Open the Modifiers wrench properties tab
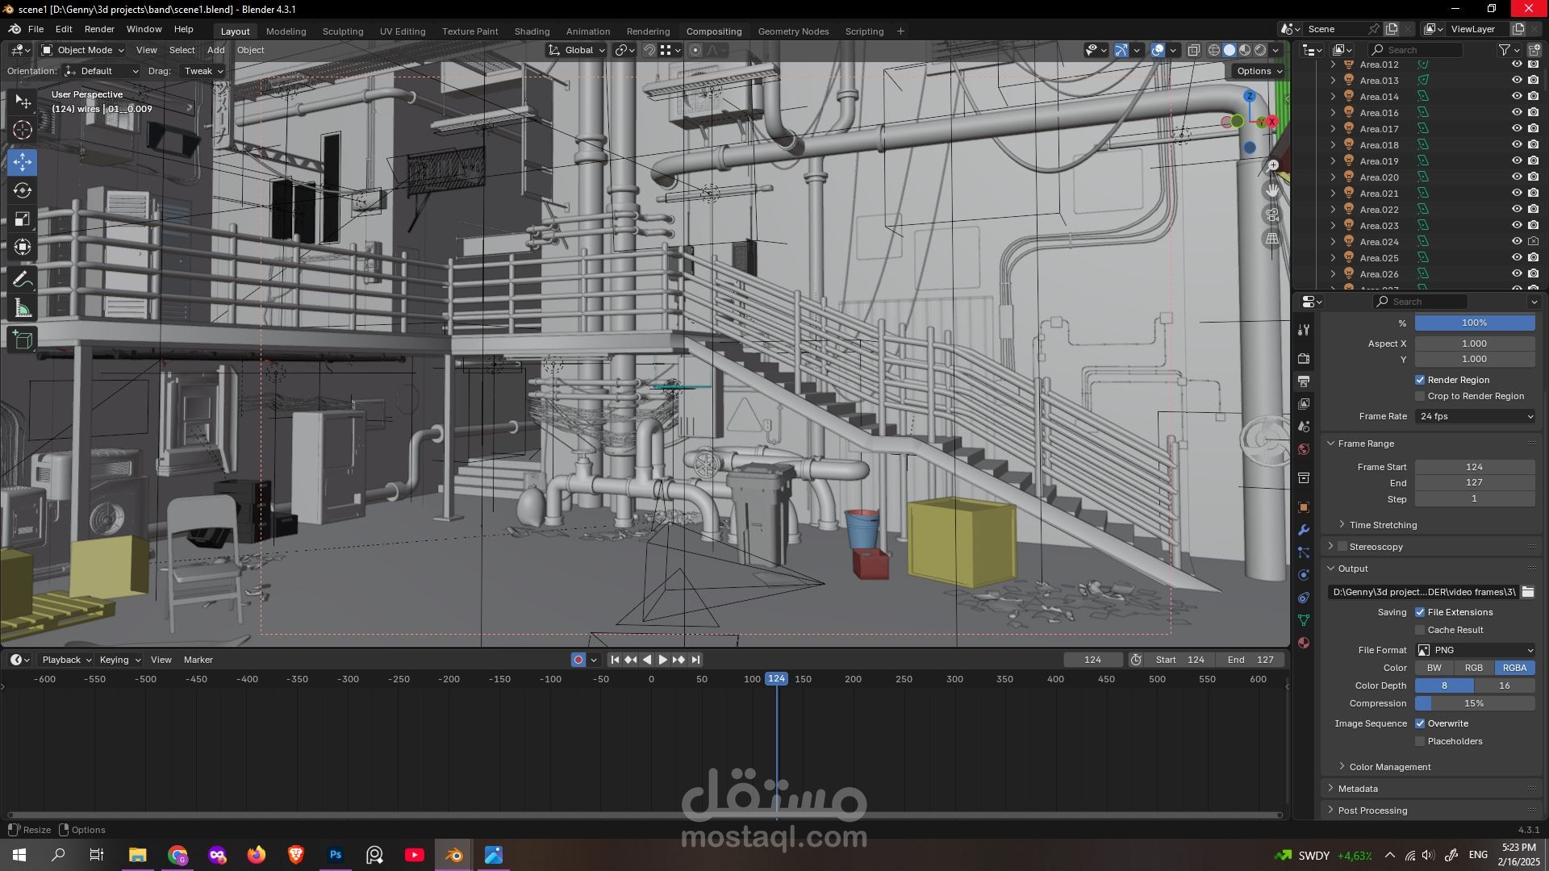Screen dimensions: 1549x871 coord(1304,530)
